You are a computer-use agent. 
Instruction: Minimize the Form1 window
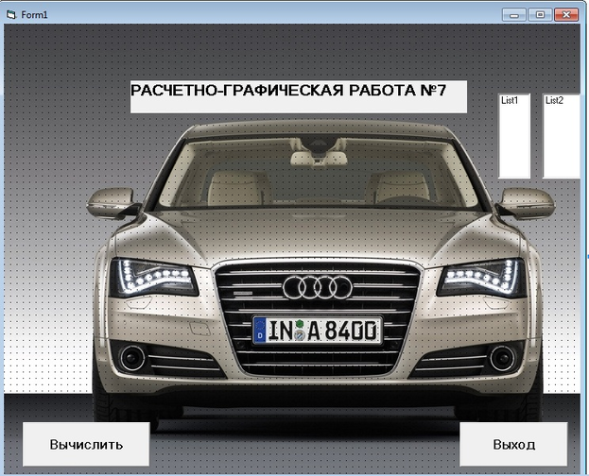[516, 15]
